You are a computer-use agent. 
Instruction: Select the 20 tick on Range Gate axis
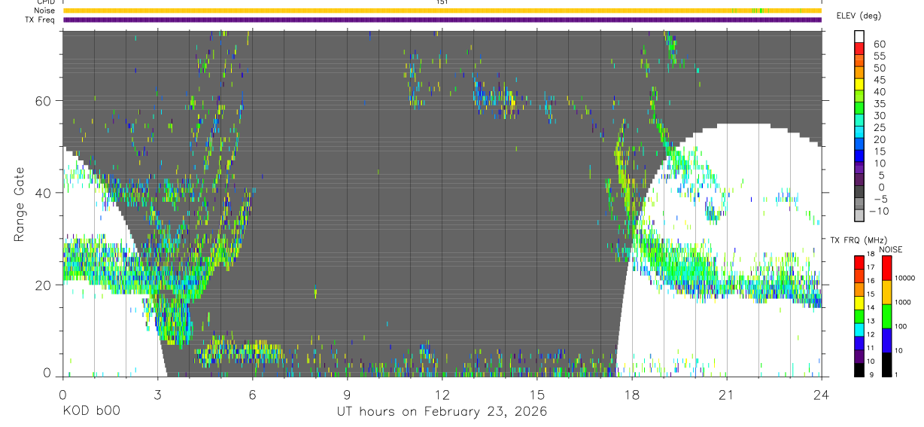tap(44, 285)
